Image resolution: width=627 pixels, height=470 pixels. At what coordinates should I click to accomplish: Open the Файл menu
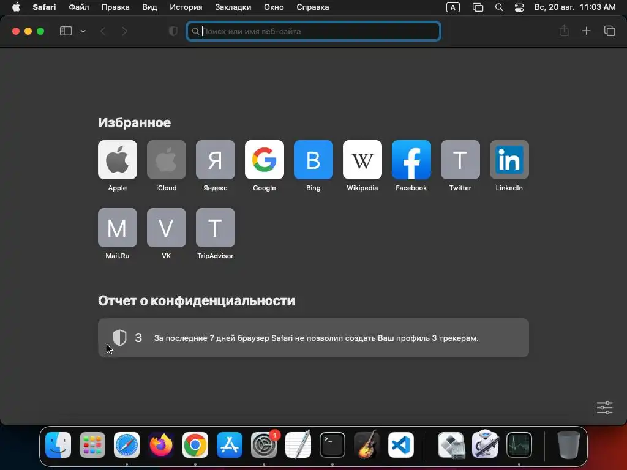click(x=79, y=7)
